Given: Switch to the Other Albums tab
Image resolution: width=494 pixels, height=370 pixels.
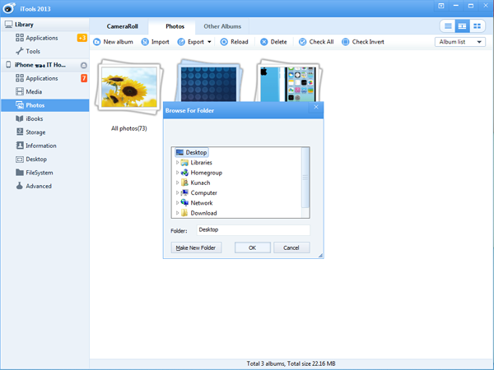Looking at the screenshot, I should click(222, 27).
